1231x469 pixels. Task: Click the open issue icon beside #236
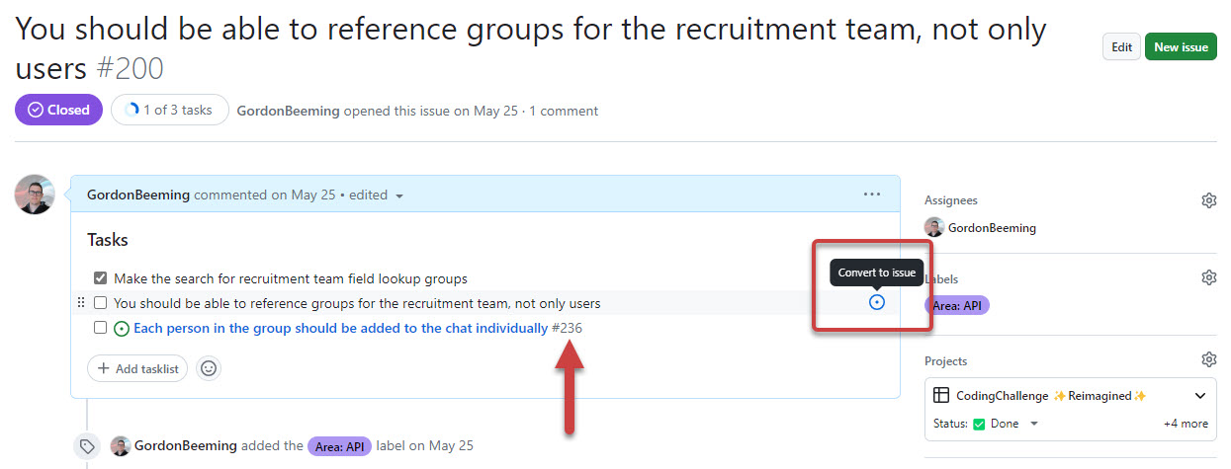point(122,328)
